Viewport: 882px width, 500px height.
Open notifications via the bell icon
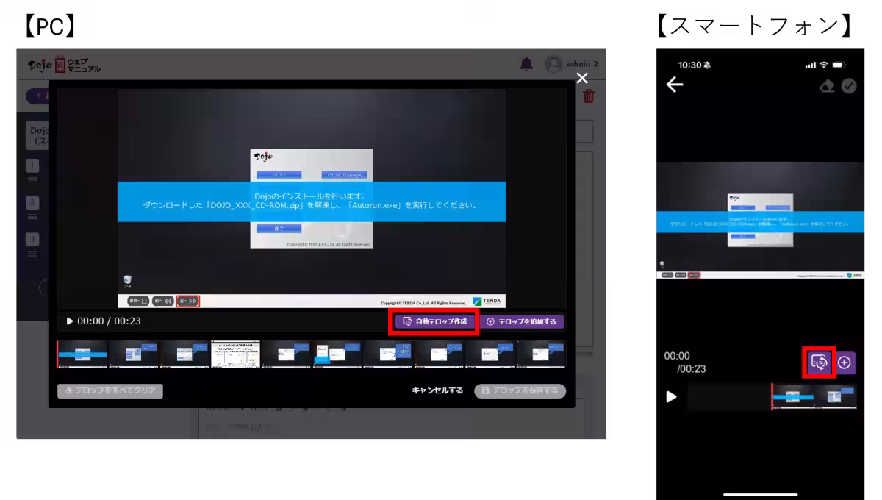(x=526, y=64)
